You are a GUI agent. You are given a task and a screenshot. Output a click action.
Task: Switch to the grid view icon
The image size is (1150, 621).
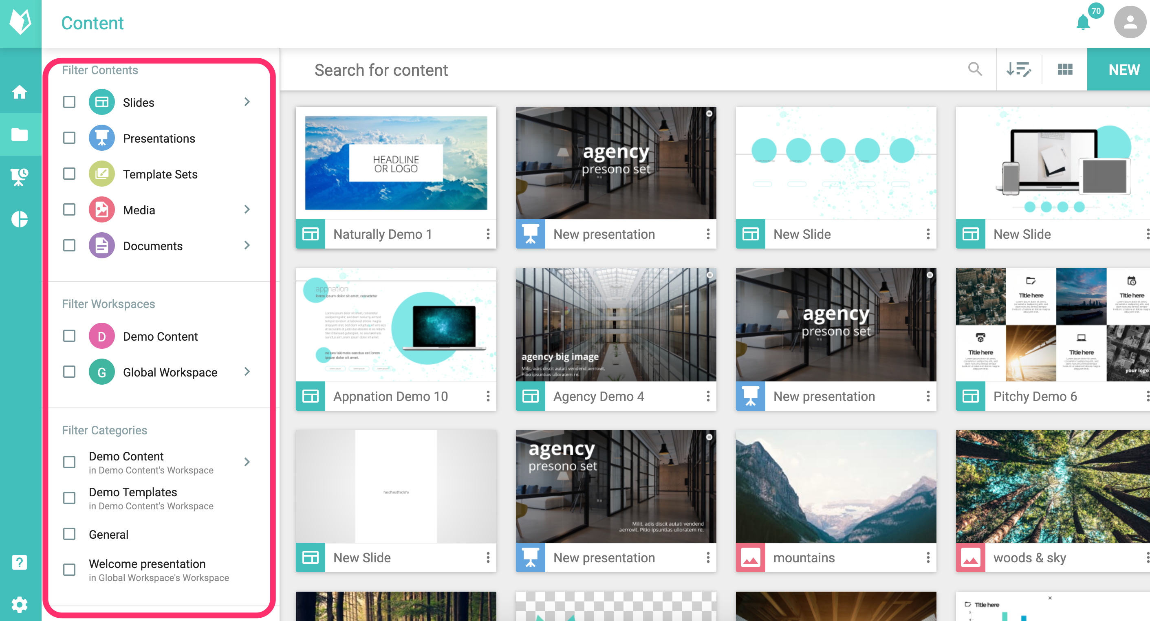coord(1065,69)
